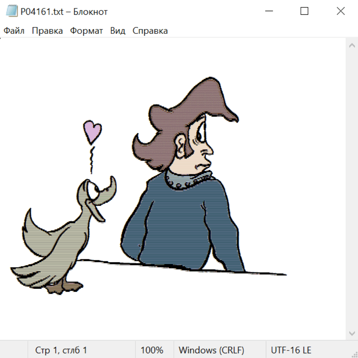Open the Файл menu
358x358 pixels.
14,31
